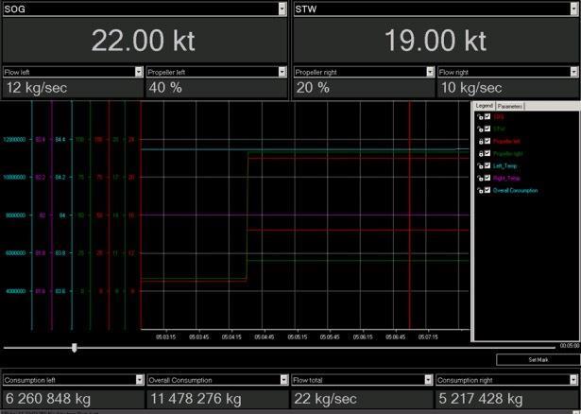Toggle lock icon for Propeller left series
581x414 pixels.
[481, 141]
